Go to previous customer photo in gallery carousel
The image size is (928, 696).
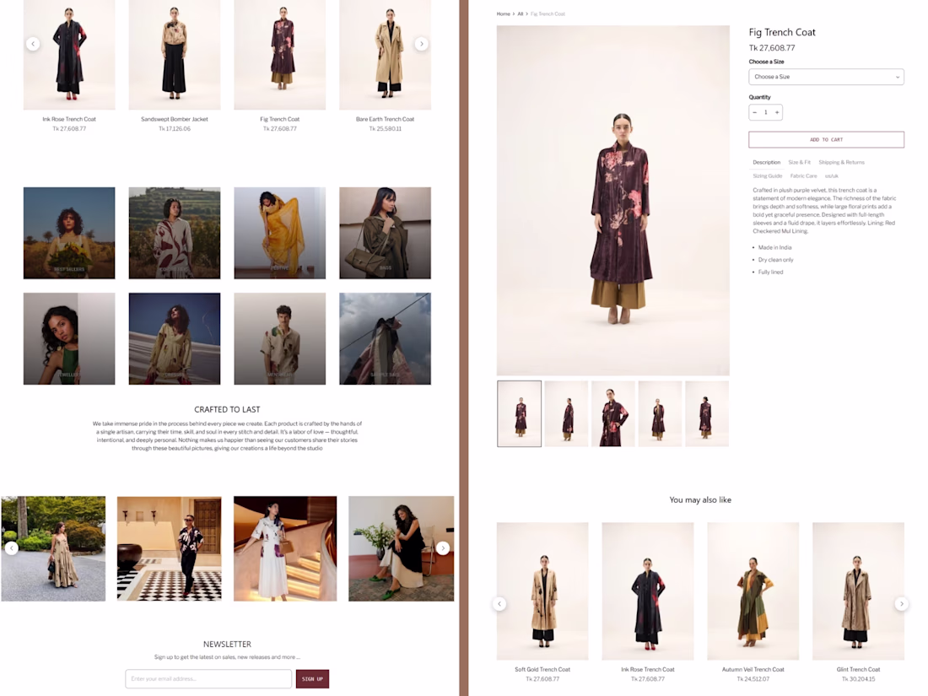pyautogui.click(x=12, y=548)
